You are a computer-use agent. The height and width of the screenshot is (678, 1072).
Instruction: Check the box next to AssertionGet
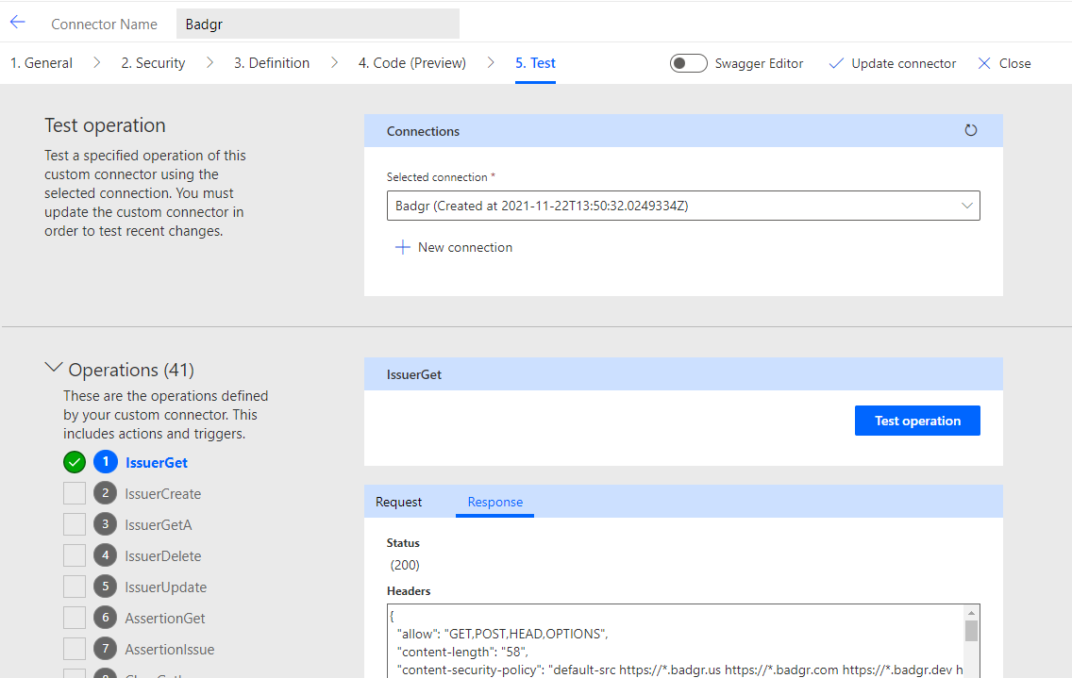tap(75, 618)
